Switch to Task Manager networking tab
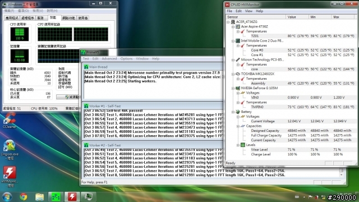The image size is (359, 202). [68, 18]
